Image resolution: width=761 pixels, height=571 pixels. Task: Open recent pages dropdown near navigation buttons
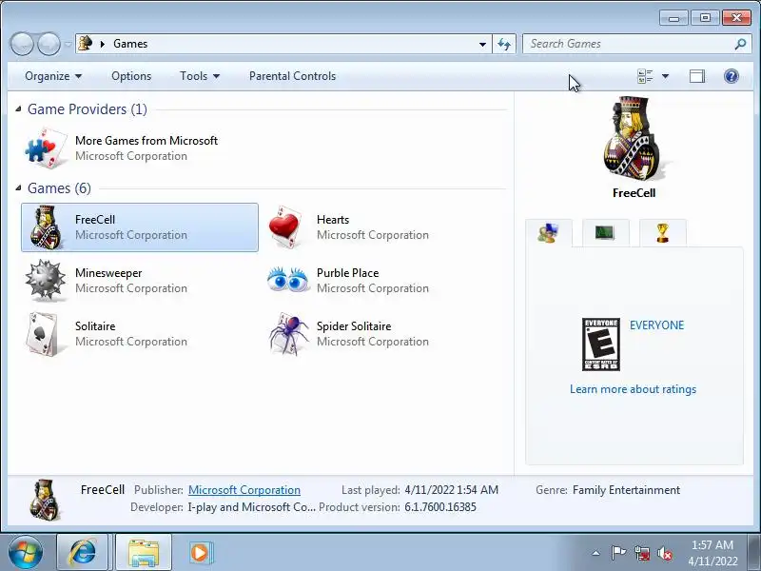tap(68, 44)
